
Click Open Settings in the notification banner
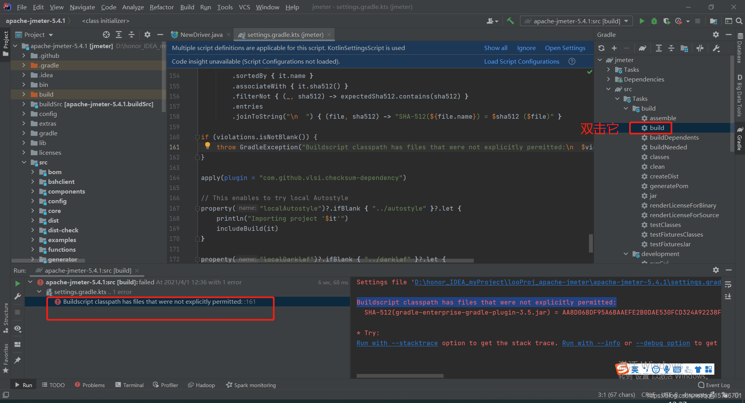point(565,48)
